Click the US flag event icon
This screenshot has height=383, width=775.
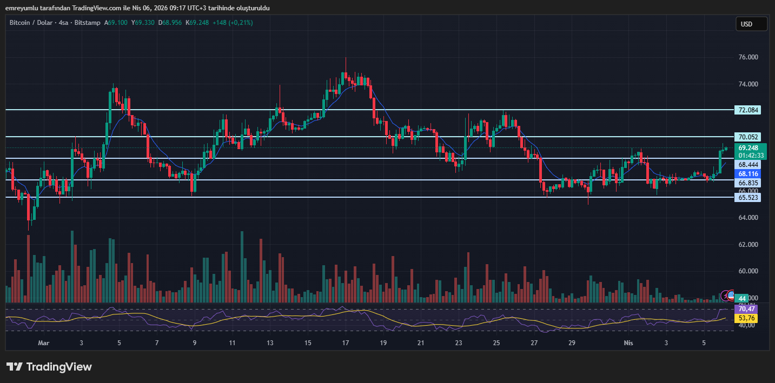[x=731, y=295]
